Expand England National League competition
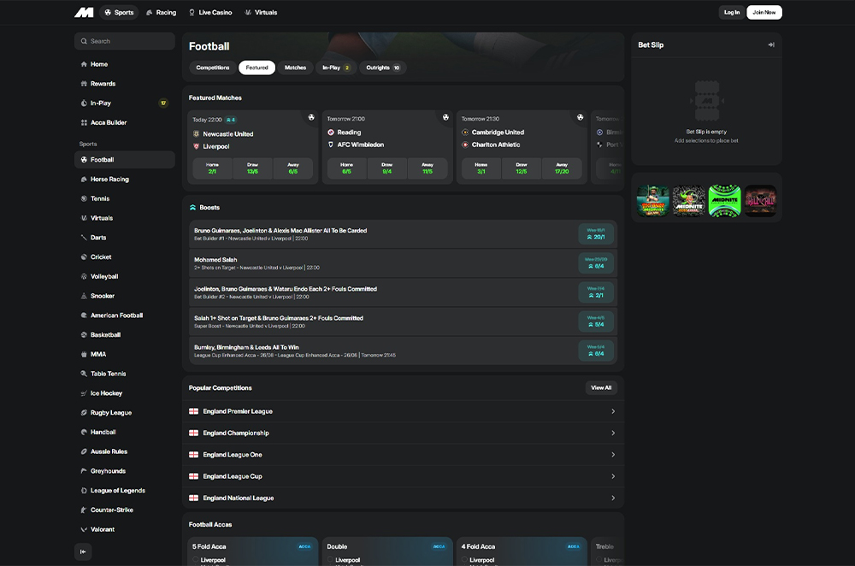This screenshot has height=566, width=855. pyautogui.click(x=403, y=498)
